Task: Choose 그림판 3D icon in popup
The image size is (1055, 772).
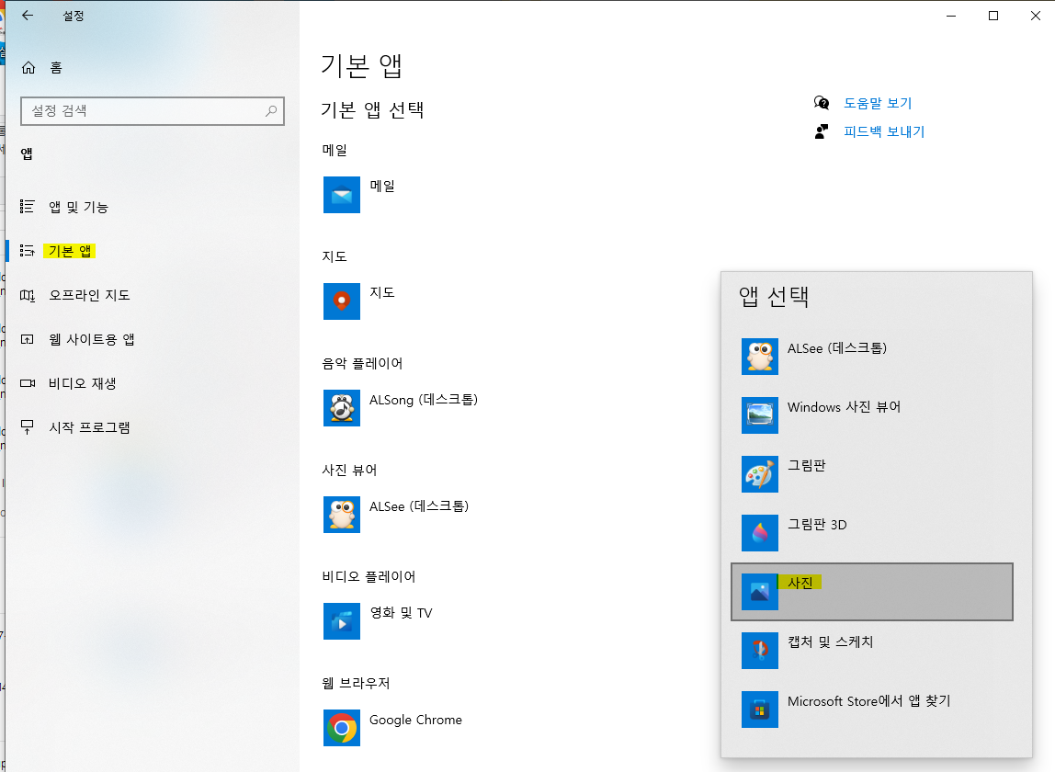Action: pyautogui.click(x=760, y=533)
